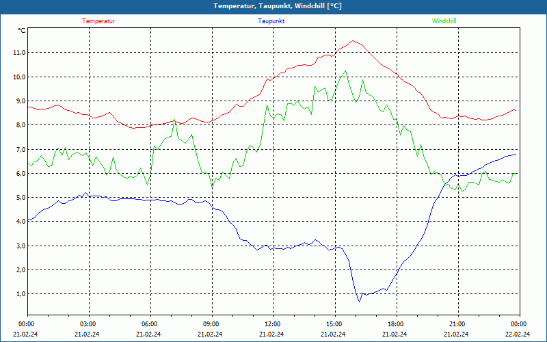
Task: Click the 3,0 y-axis value
Action: (x=21, y=246)
